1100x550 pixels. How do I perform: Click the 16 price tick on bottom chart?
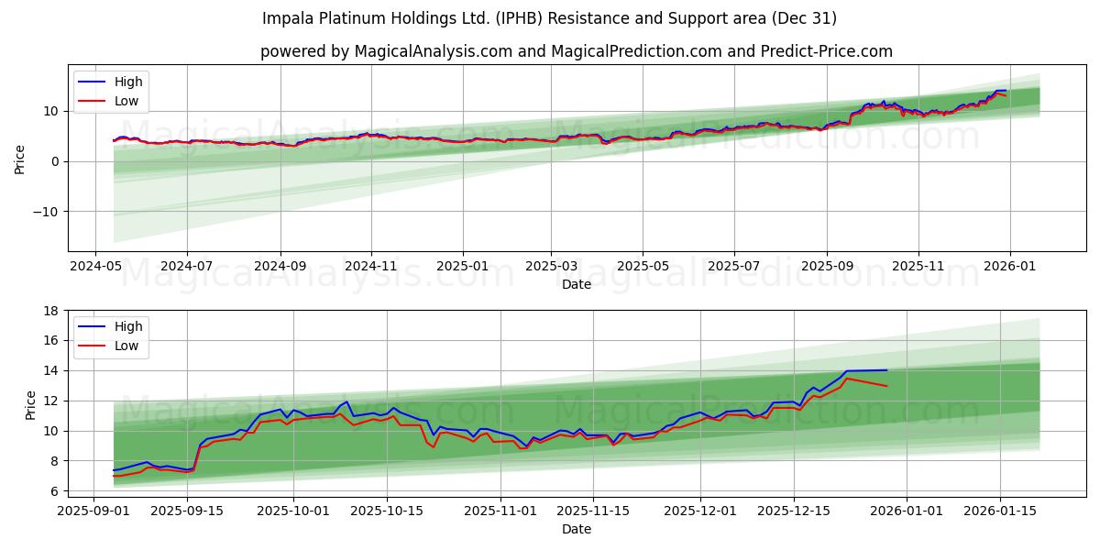52,340
